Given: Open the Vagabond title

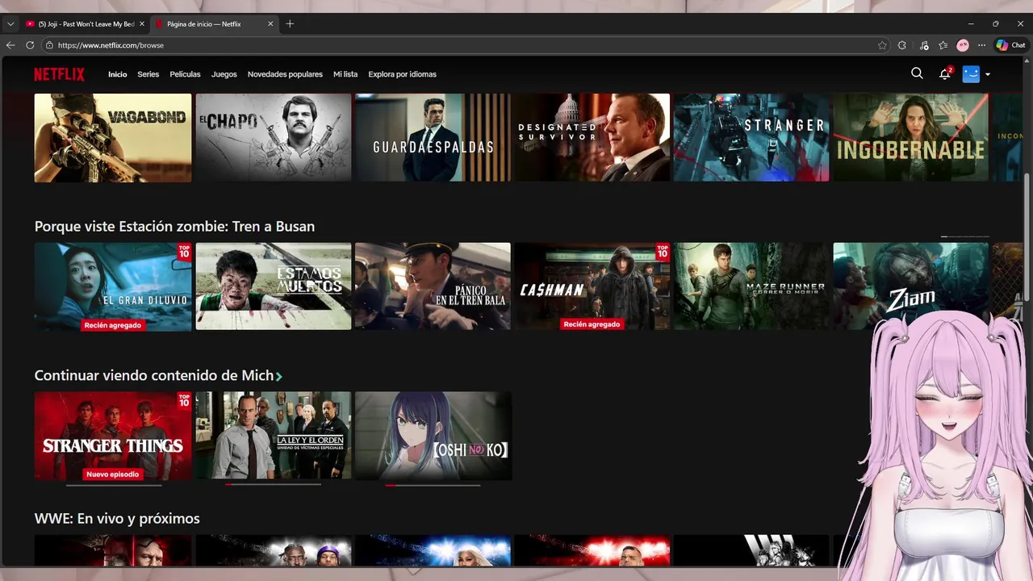Looking at the screenshot, I should pos(113,137).
